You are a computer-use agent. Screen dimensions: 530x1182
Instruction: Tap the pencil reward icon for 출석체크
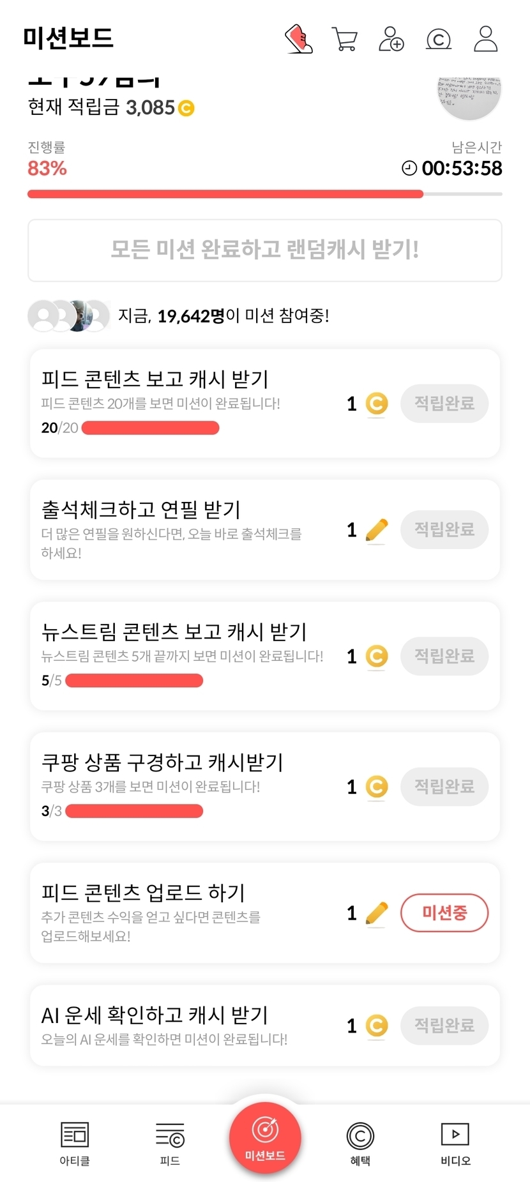377,530
